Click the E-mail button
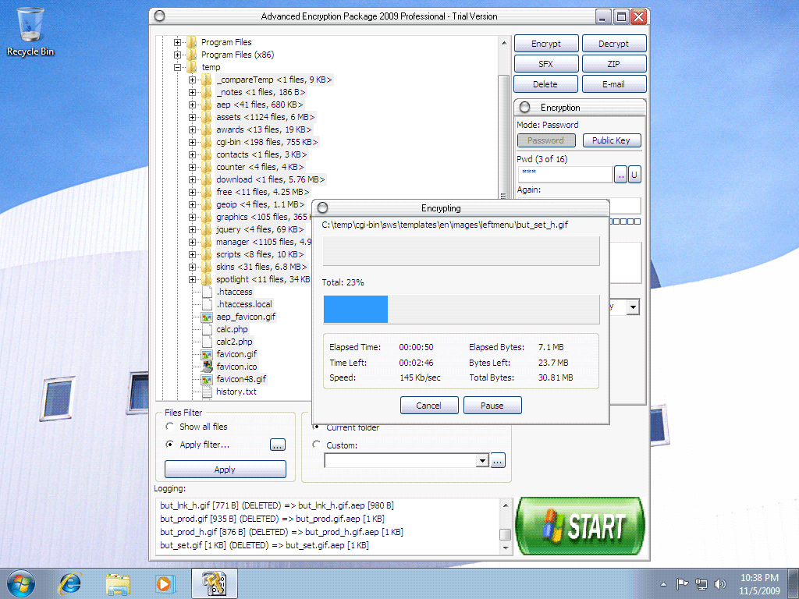This screenshot has width=799, height=599. coord(614,84)
